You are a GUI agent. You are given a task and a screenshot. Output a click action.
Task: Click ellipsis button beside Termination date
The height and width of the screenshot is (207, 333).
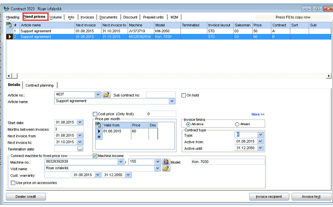coord(80,149)
